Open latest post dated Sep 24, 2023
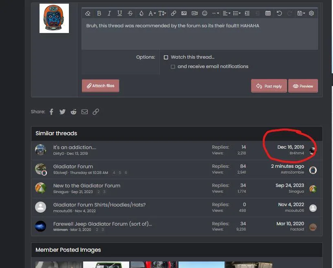Viewport: 333px width, 268px height. [x=290, y=185]
